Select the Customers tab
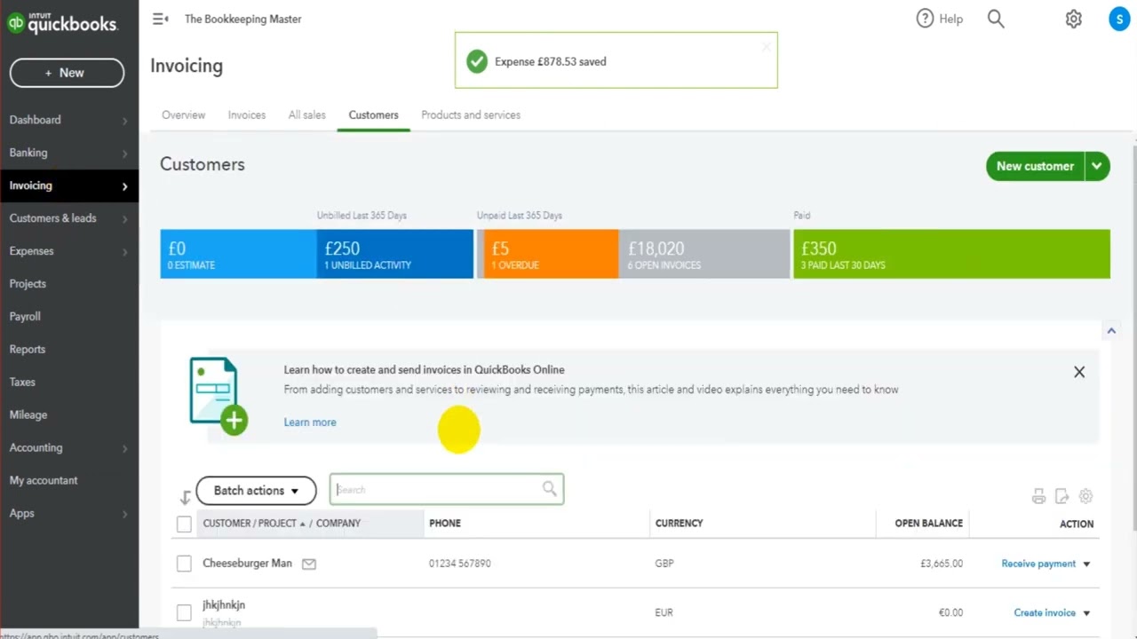The height and width of the screenshot is (639, 1137). point(373,114)
